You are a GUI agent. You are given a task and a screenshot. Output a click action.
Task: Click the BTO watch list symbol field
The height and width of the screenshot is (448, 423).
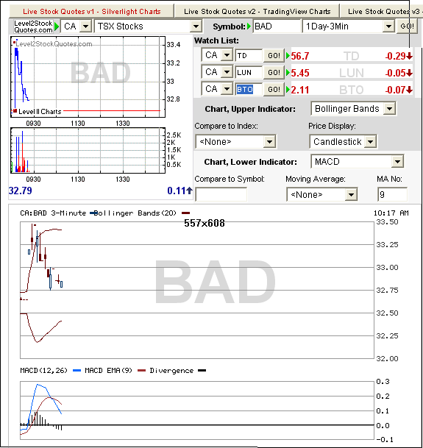[249, 90]
